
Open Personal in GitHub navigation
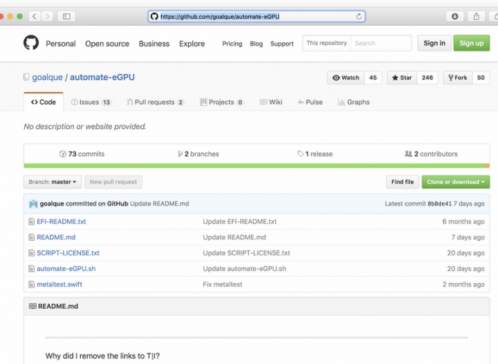(x=61, y=44)
